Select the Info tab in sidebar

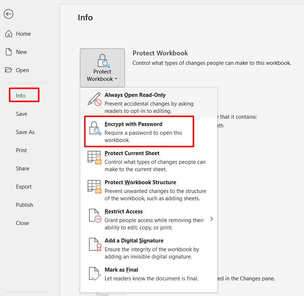21,96
